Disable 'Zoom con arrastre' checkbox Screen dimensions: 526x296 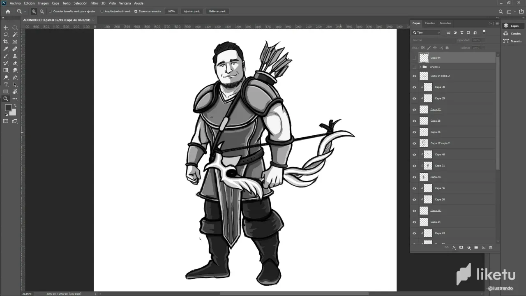(x=136, y=12)
